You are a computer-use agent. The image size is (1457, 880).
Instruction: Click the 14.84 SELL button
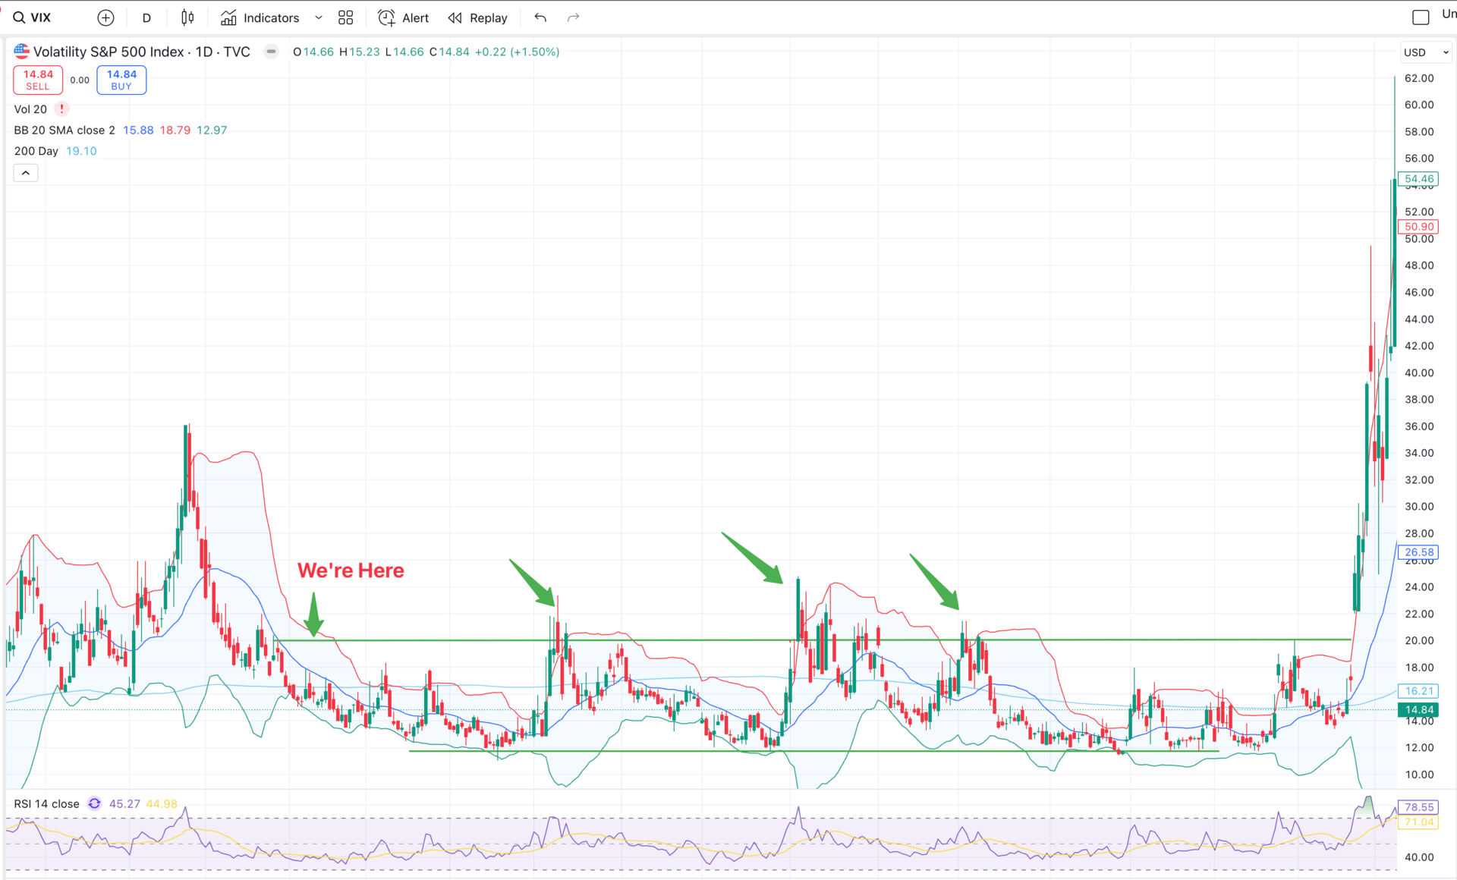click(38, 80)
